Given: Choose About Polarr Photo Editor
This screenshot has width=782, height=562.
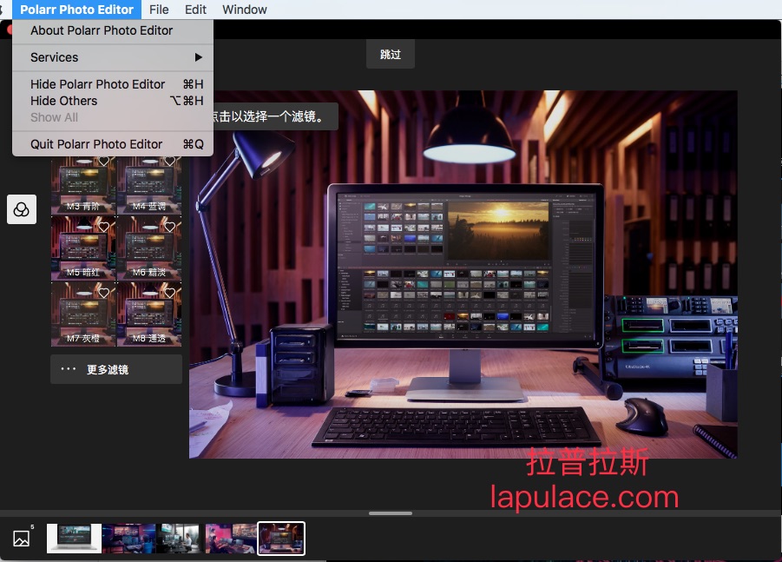Looking at the screenshot, I should tap(113, 30).
